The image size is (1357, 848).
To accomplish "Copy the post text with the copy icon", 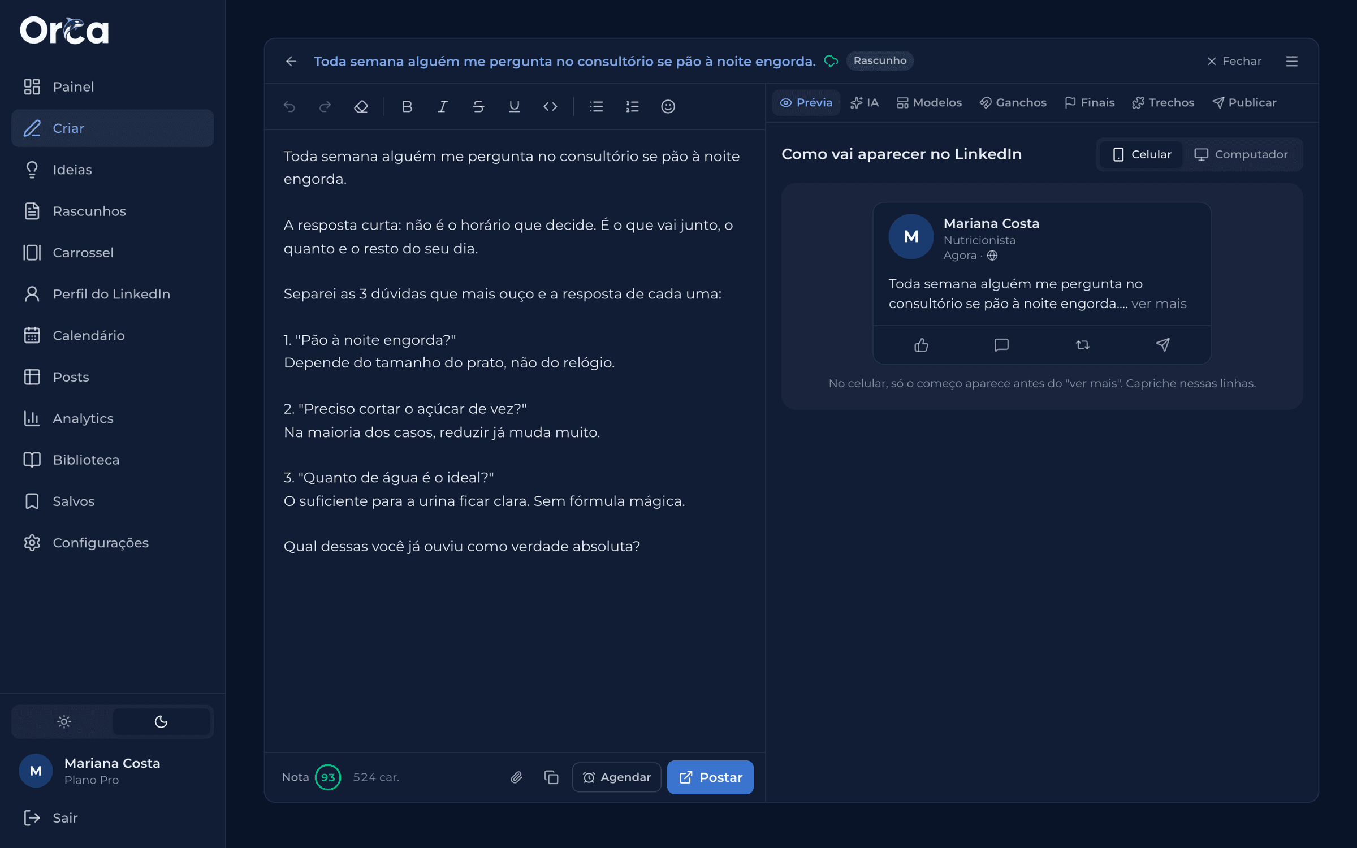I will 551,777.
